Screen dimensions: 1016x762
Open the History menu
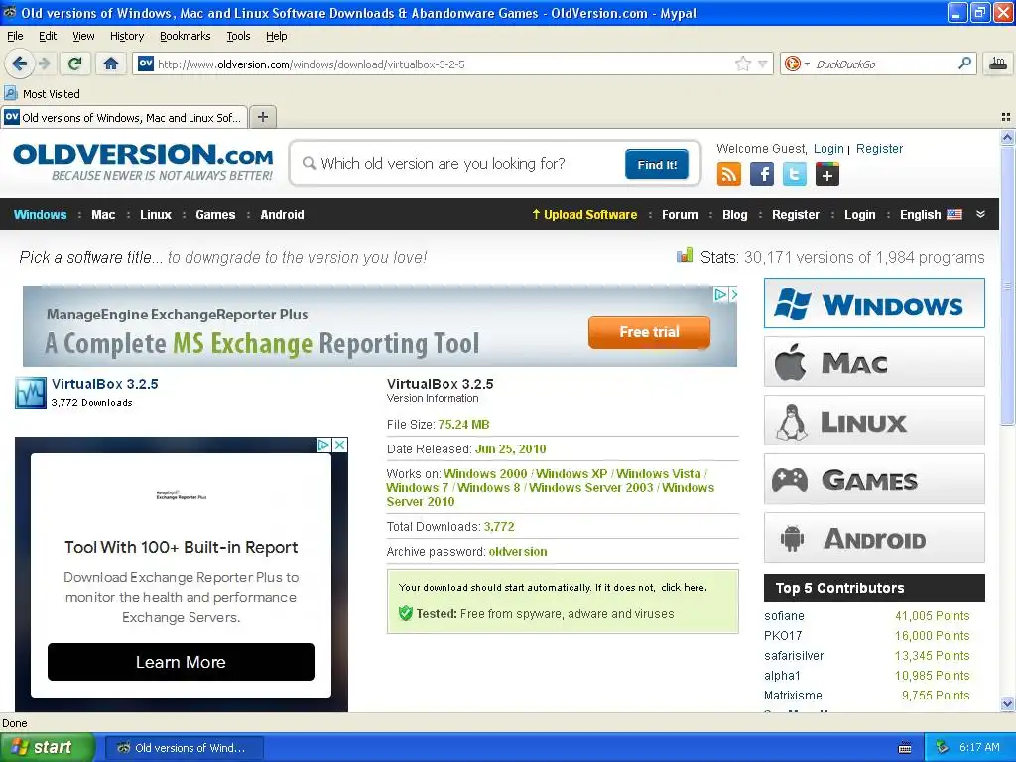126,36
